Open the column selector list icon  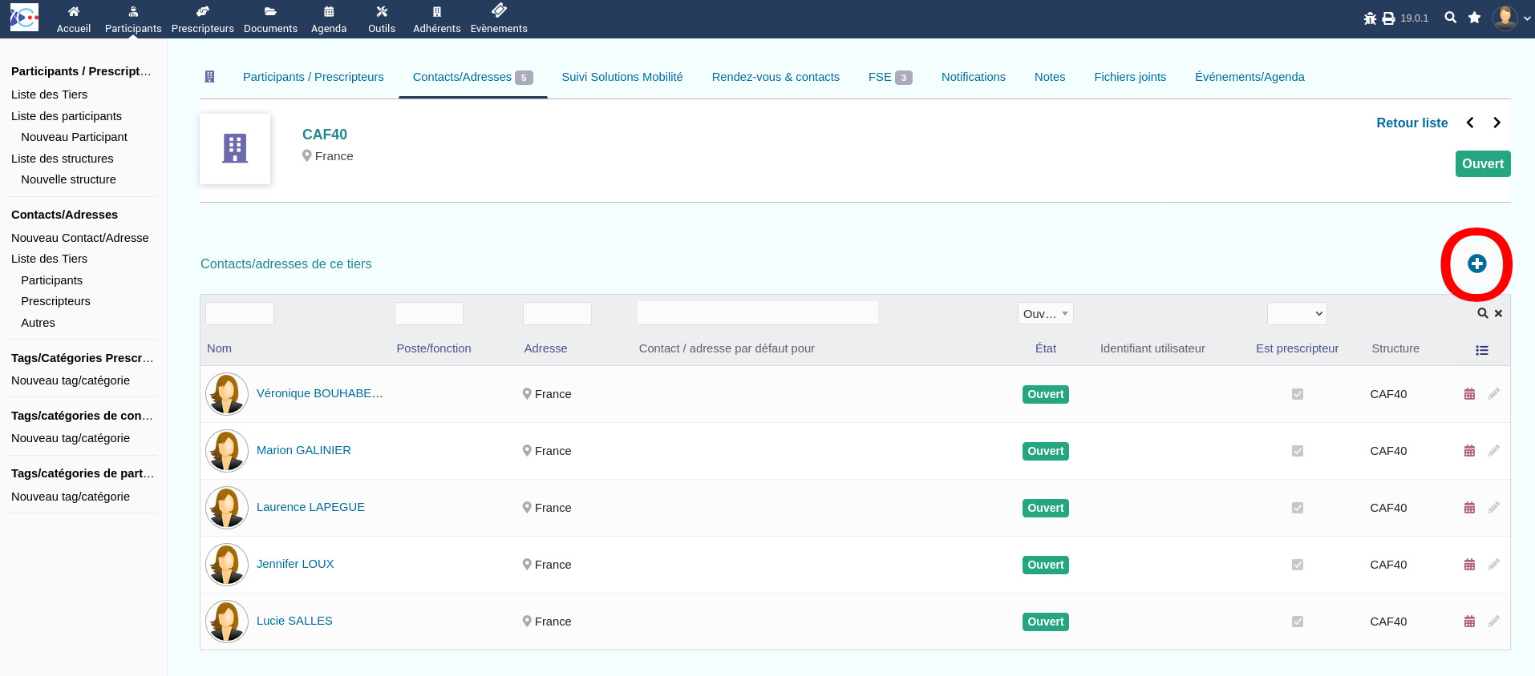(1481, 350)
